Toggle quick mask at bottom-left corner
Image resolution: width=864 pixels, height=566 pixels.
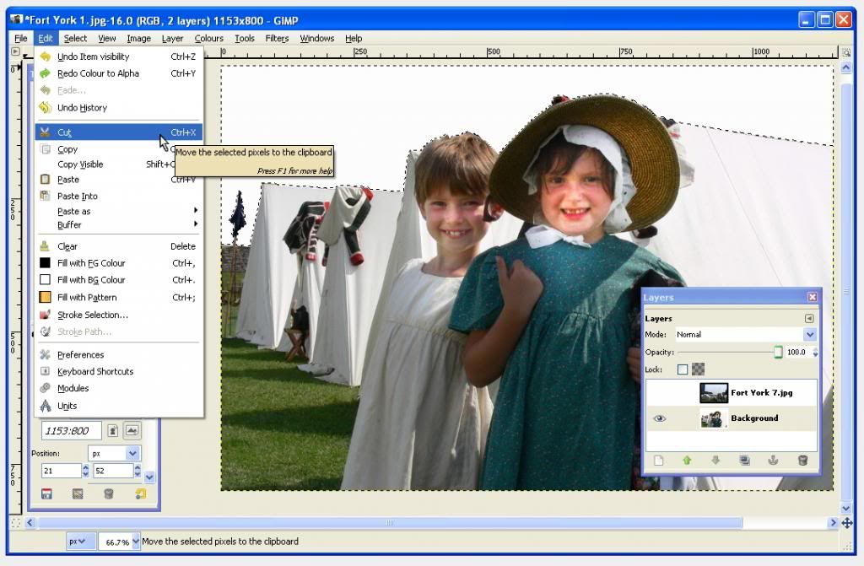click(x=15, y=522)
